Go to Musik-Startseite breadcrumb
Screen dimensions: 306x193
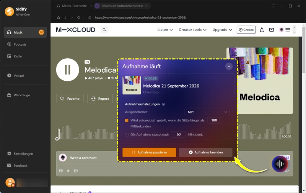click(x=72, y=6)
